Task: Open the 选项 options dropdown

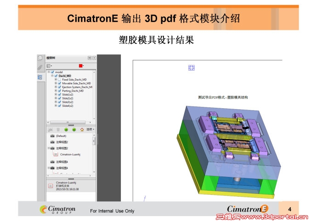Action: 90,129
